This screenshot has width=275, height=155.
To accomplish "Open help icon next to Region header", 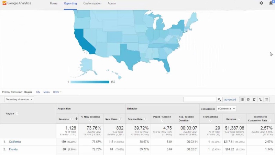I will (17, 114).
